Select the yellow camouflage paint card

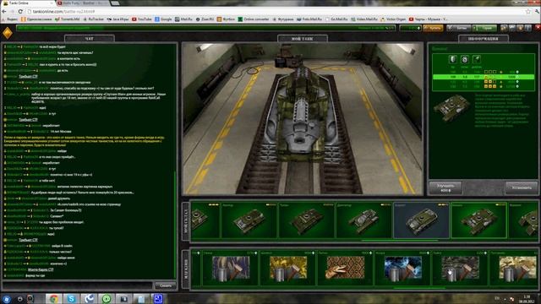click(287, 268)
